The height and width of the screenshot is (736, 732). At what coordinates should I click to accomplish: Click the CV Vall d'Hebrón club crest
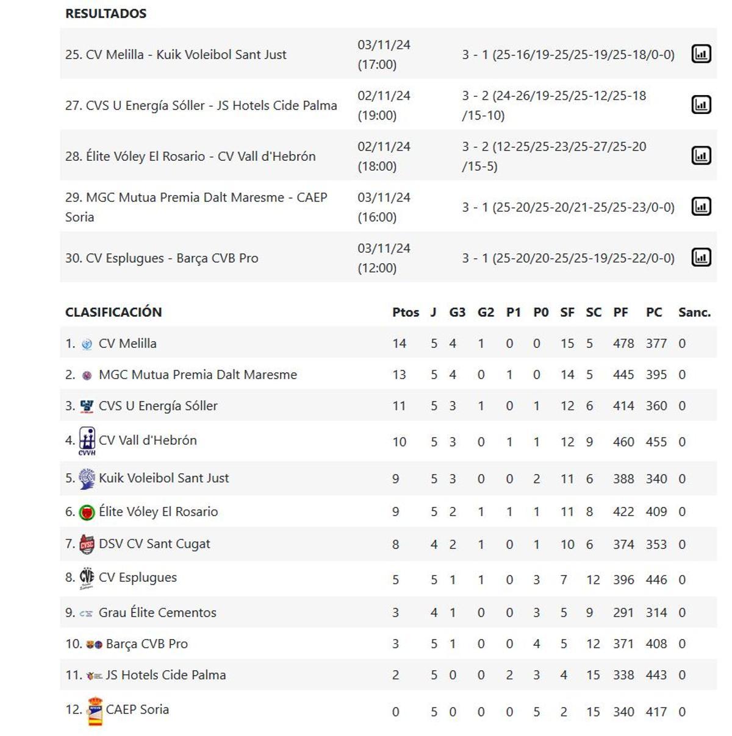pos(86,440)
